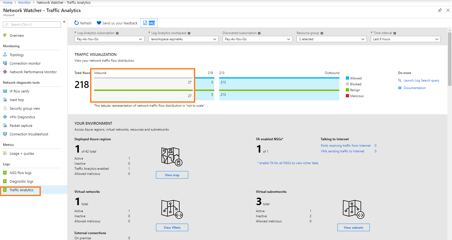
Task: Click the Diagnostic logs icon
Action: coord(5,181)
